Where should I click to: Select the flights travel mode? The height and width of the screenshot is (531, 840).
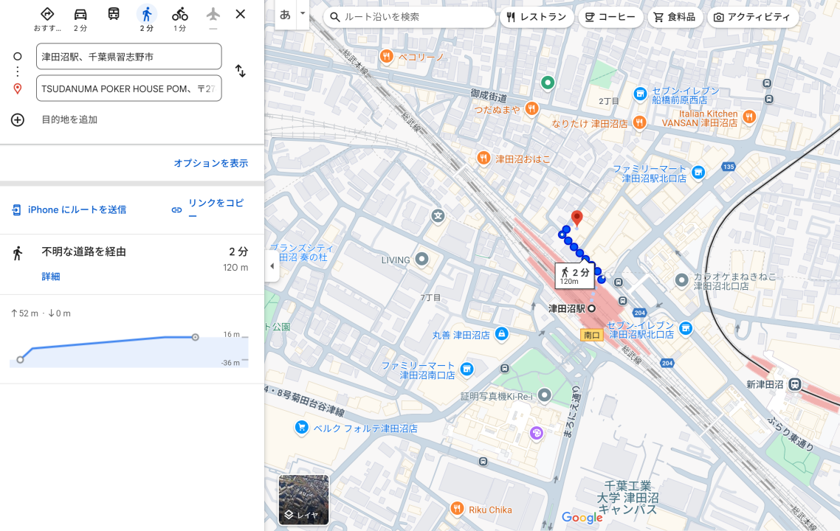click(213, 15)
